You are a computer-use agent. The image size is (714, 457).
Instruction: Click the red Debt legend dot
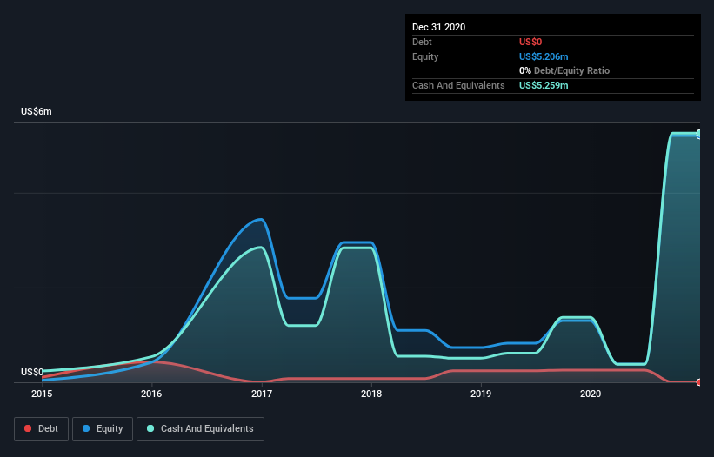click(28, 428)
